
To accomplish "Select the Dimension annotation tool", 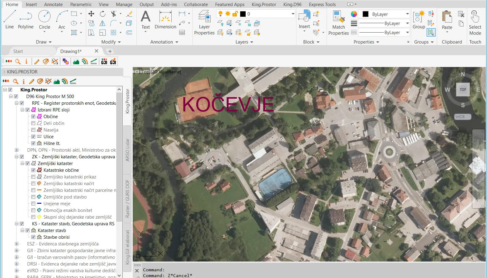I will click(165, 19).
